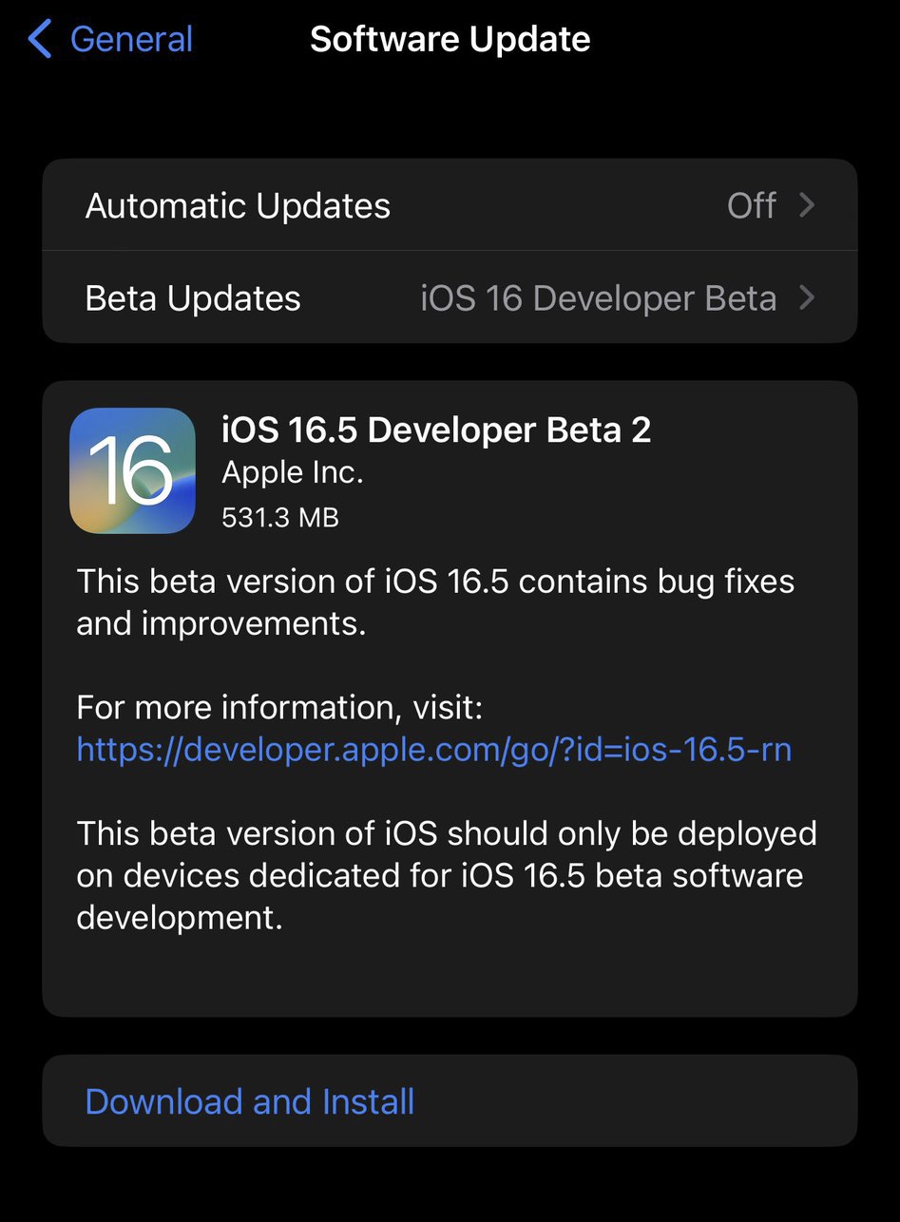
Task: Go back via the General label
Action: 131,40
